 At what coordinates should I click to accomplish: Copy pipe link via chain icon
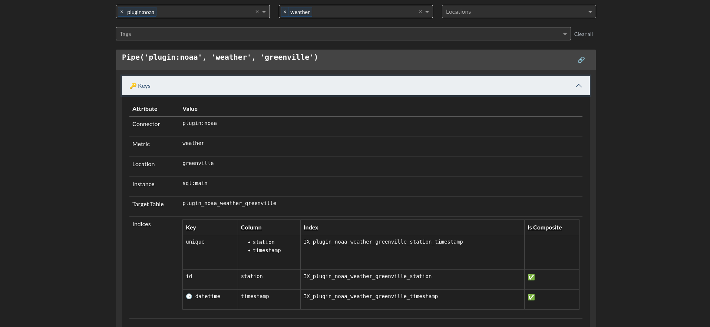click(581, 60)
